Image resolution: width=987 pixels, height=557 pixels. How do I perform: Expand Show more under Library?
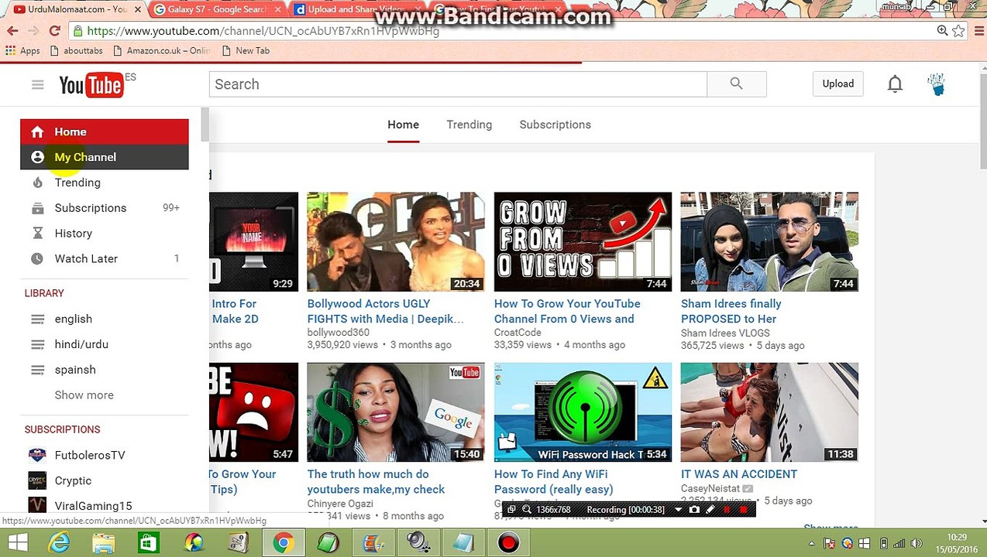click(x=84, y=395)
